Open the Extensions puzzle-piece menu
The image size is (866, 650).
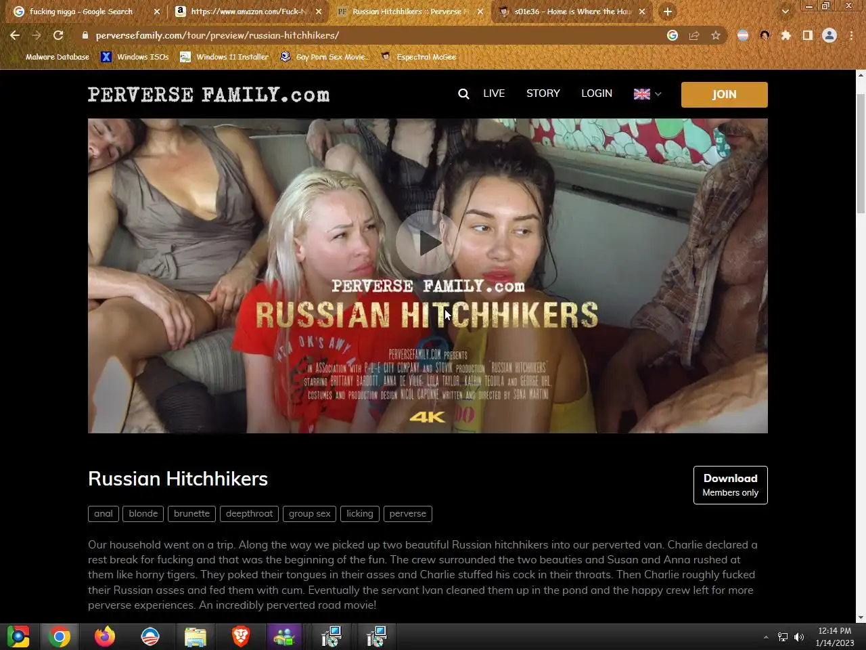(x=785, y=35)
